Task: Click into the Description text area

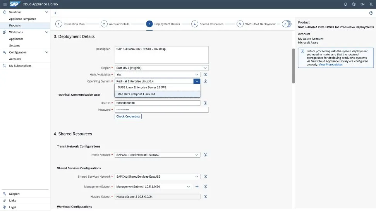Action: 161,55
